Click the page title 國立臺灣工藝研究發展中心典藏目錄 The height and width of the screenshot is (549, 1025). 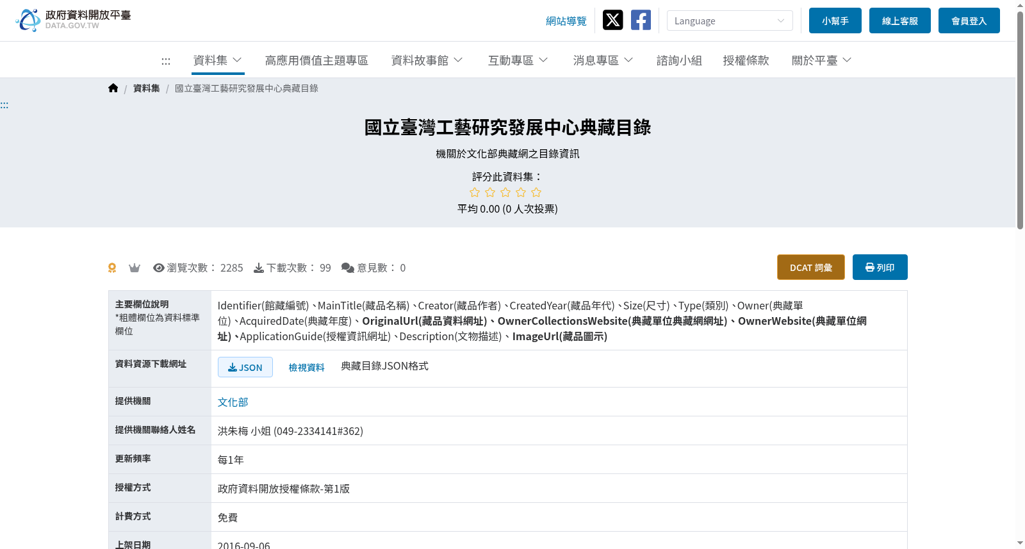(507, 127)
